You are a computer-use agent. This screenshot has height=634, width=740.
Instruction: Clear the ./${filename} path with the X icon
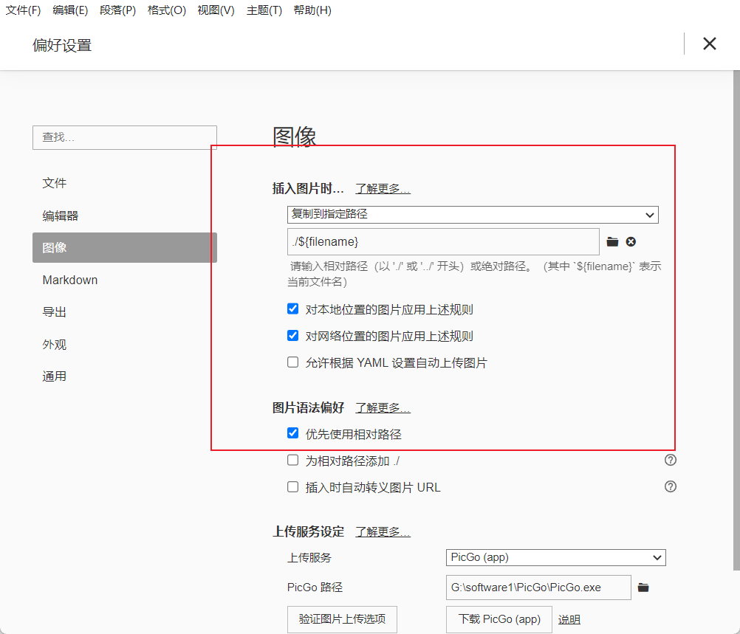click(x=631, y=241)
